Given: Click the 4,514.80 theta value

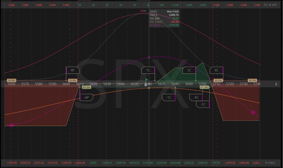Looking at the screenshot, I should [x=175, y=163].
